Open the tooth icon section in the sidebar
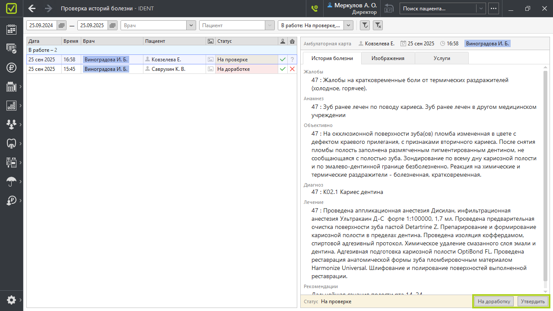Viewport: 553px width, 311px height. pos(11,143)
